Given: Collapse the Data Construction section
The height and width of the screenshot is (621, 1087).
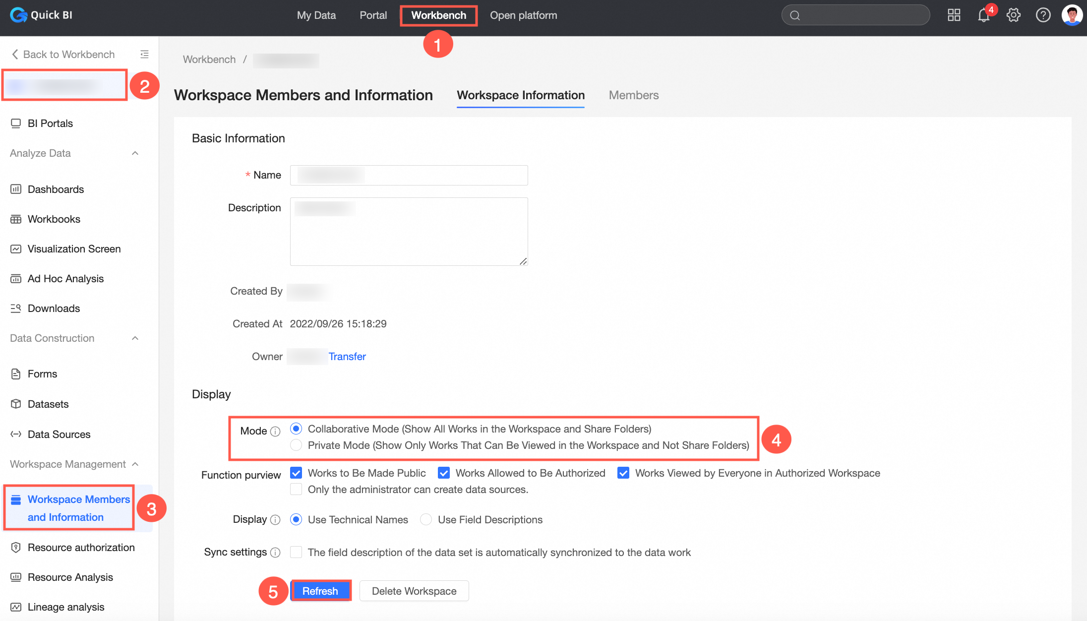Looking at the screenshot, I should tap(135, 338).
